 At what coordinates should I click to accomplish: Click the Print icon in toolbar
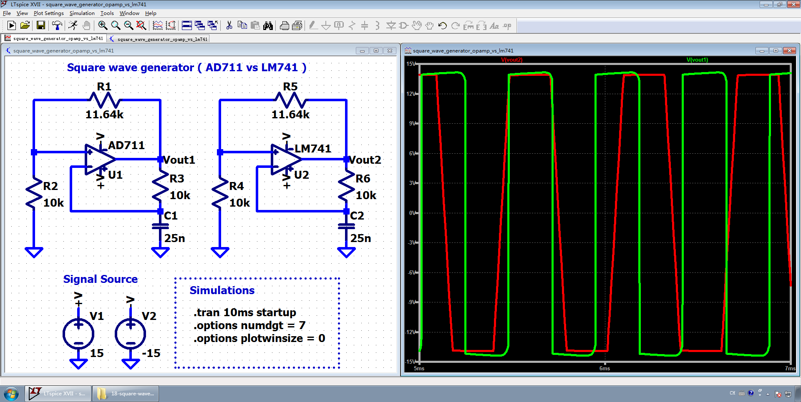[x=284, y=26]
